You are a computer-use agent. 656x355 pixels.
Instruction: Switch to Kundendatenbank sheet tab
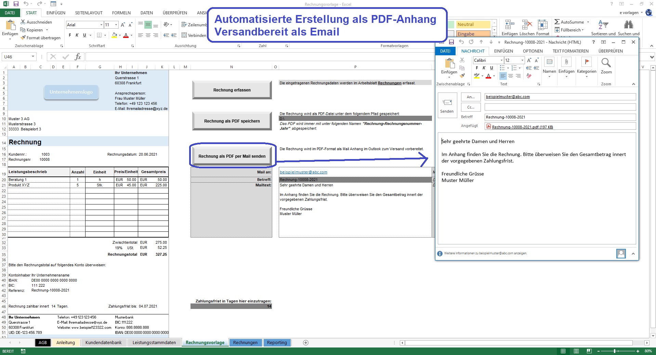click(103, 342)
